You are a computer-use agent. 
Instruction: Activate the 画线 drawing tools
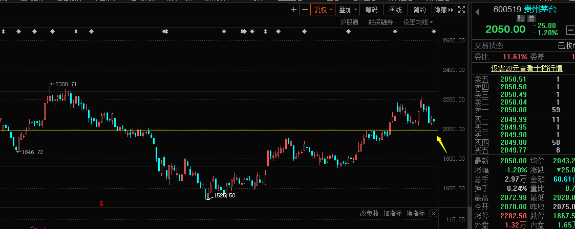(395, 10)
